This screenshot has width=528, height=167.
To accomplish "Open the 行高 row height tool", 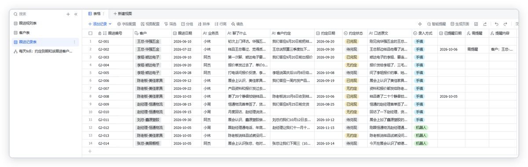I will (220, 24).
